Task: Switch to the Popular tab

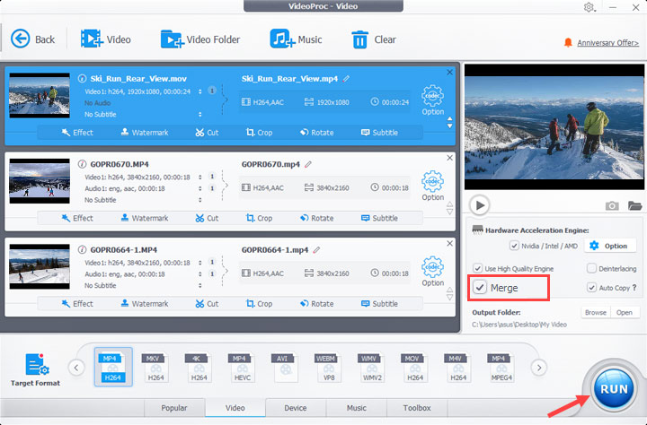Action: pyautogui.click(x=174, y=408)
